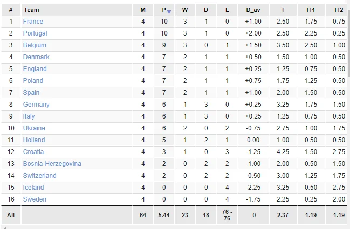Sort by the # rank header
Viewport: 350px width, 229px height.
coord(11,10)
